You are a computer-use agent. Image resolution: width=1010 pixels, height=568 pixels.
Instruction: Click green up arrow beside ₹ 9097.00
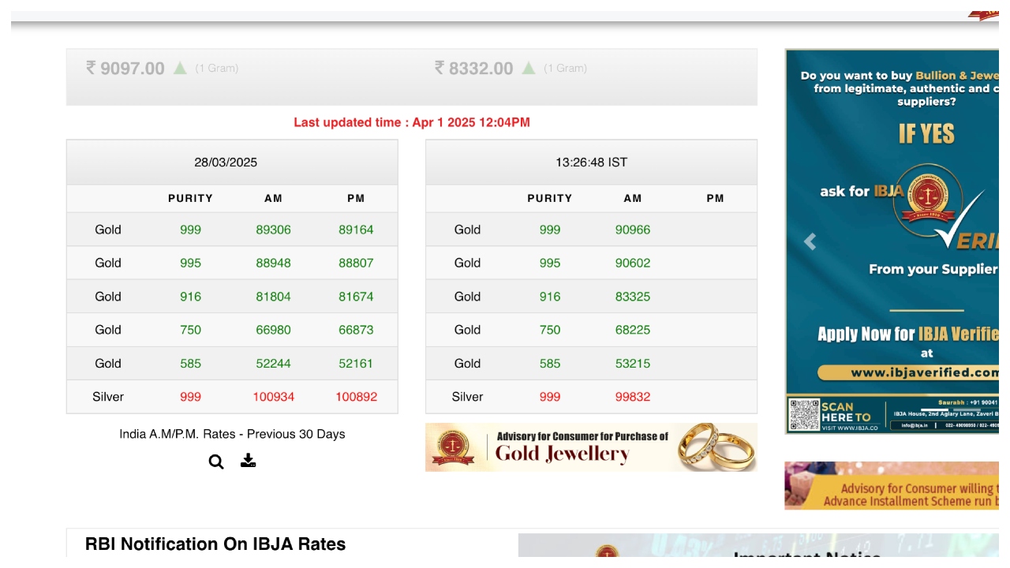click(180, 69)
